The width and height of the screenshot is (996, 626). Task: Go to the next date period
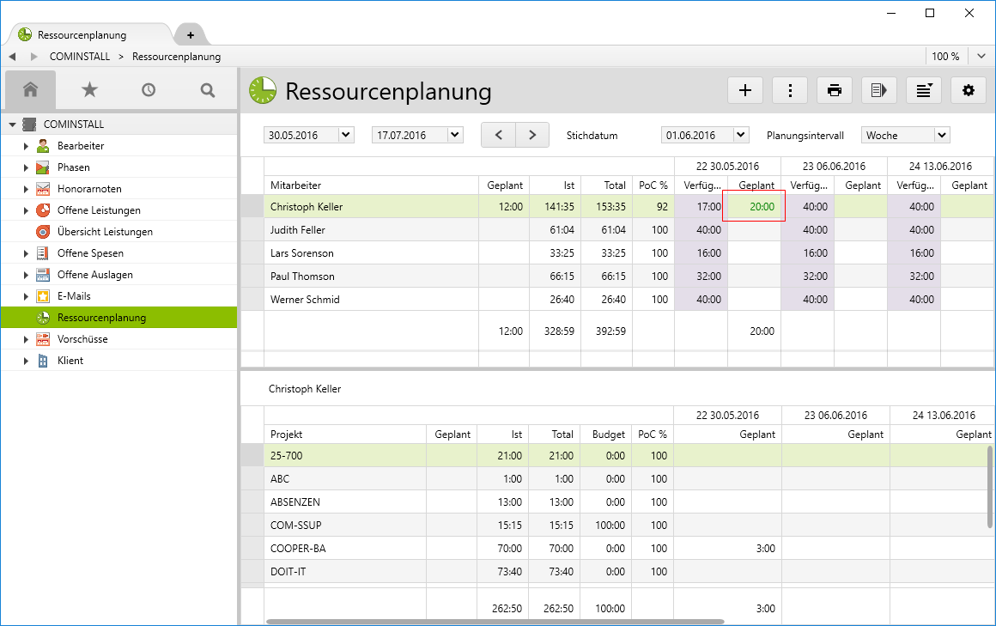pyautogui.click(x=532, y=135)
